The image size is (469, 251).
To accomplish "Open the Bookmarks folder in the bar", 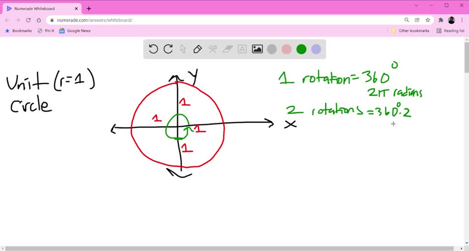I will (18, 31).
